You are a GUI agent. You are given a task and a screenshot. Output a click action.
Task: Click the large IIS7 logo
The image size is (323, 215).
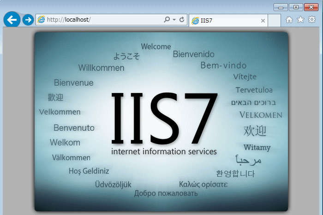164,118
